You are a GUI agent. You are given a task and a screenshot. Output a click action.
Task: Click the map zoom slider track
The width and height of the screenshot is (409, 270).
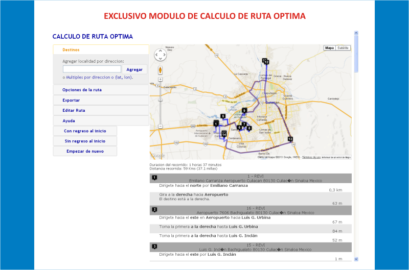pyautogui.click(x=161, y=102)
